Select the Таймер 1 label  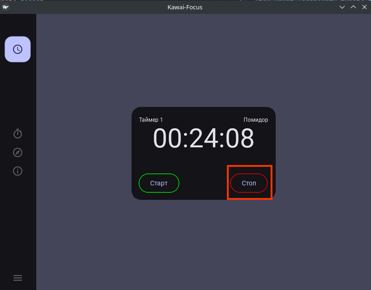click(151, 120)
